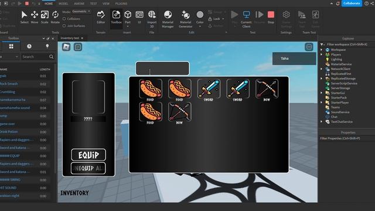Screen dimensions: 375x211
Task: Open the UI editor button
Action: 139,17
